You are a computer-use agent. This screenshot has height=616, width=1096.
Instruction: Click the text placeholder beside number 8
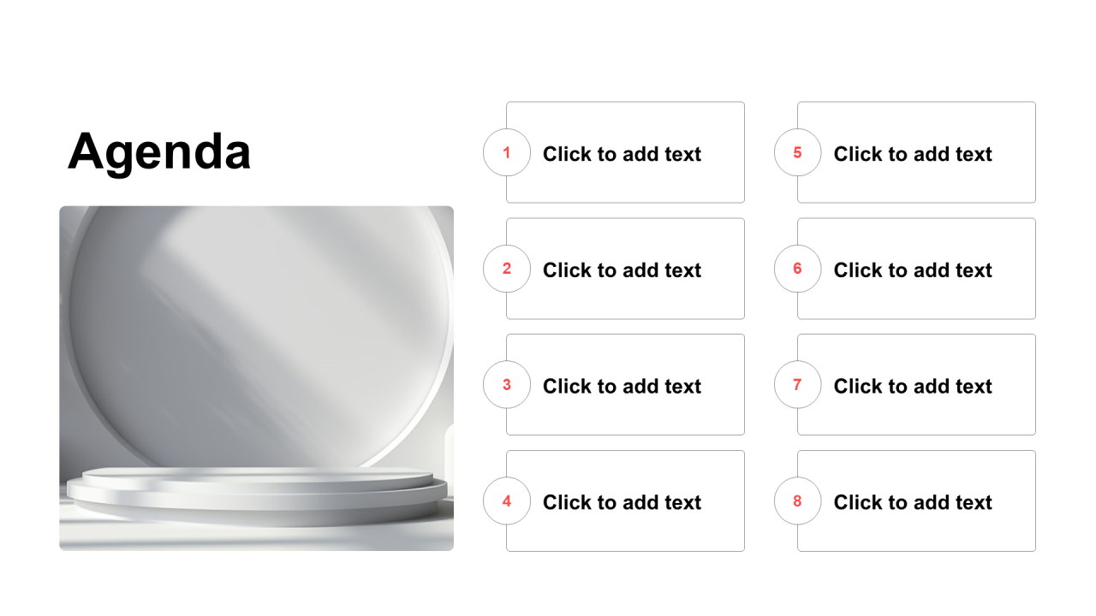tap(916, 500)
